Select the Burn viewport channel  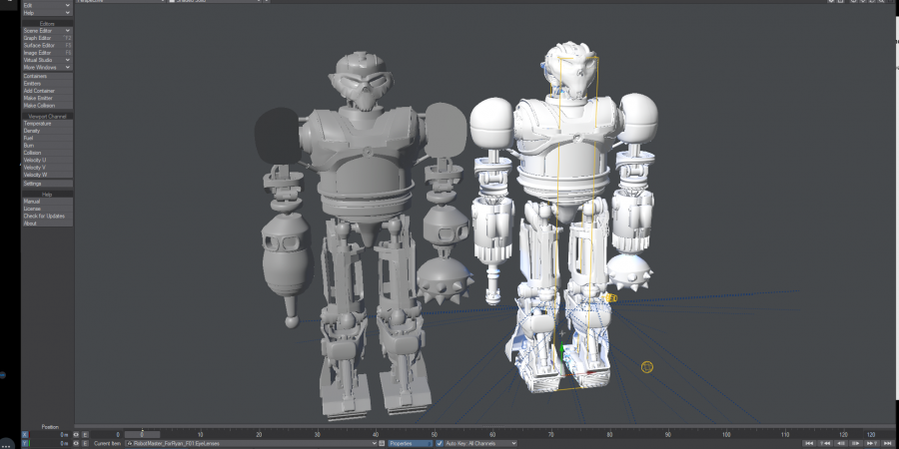pos(47,146)
